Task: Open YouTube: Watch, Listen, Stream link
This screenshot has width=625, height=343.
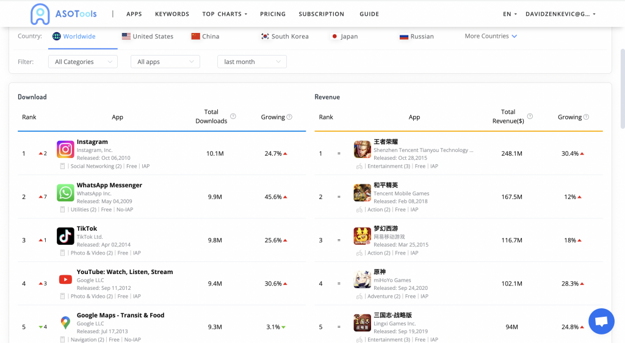Action: tap(125, 272)
